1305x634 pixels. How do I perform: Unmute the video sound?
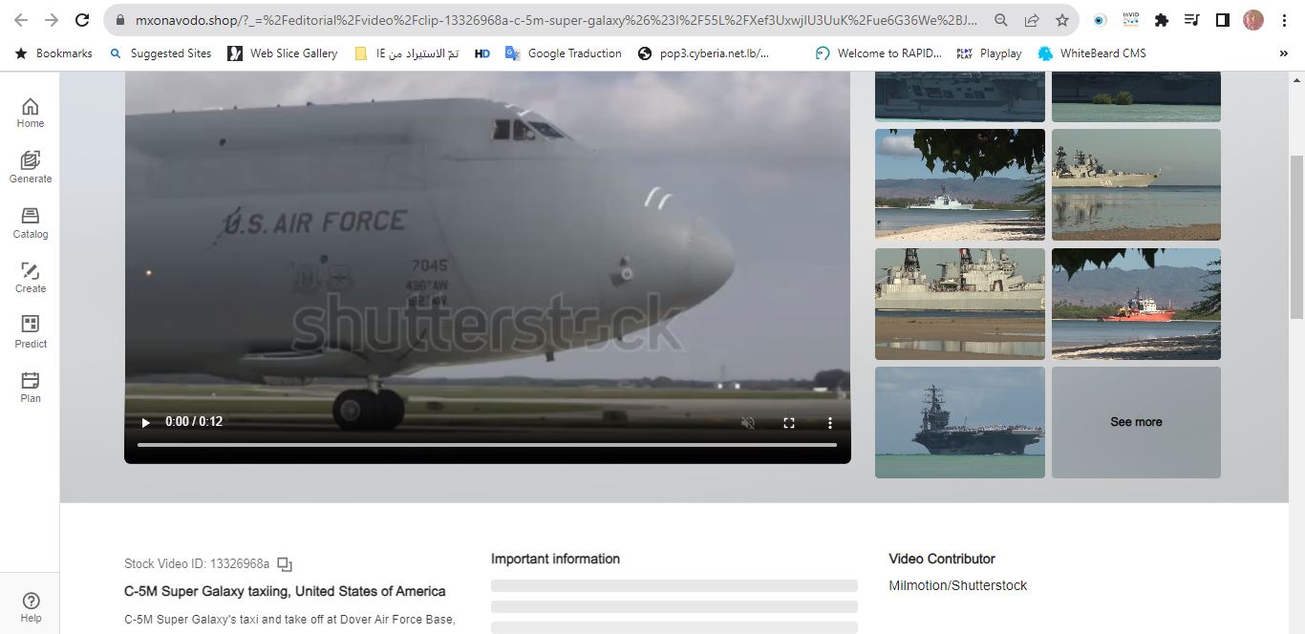pyautogui.click(x=749, y=422)
